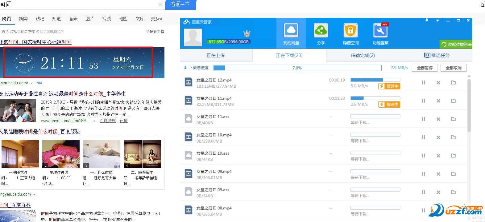Switch to 正在上传 tab
The width and height of the screenshot is (485, 222).
tap(215, 55)
